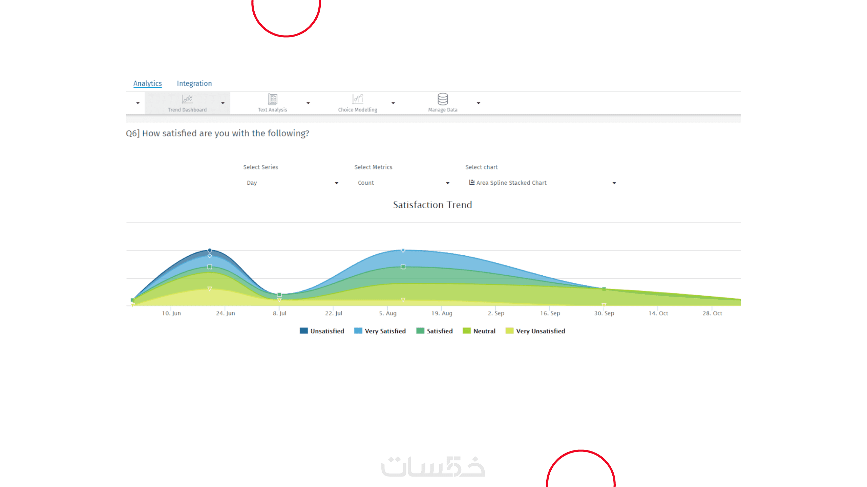867x487 pixels.
Task: Open the Area Spline Stacked Chart dropdown
Action: [x=614, y=183]
